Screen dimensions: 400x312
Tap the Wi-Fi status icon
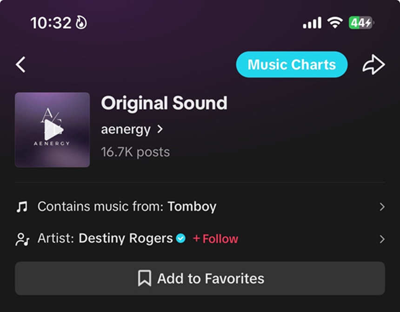pyautogui.click(x=334, y=23)
